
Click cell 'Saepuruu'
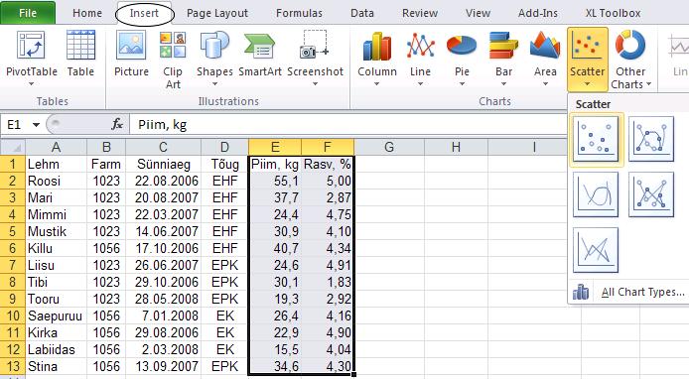tap(57, 316)
